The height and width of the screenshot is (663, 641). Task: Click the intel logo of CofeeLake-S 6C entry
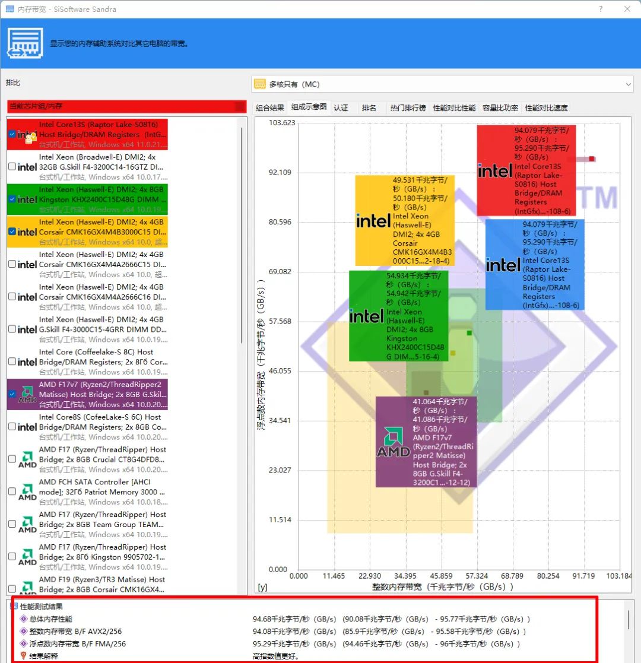click(x=27, y=427)
